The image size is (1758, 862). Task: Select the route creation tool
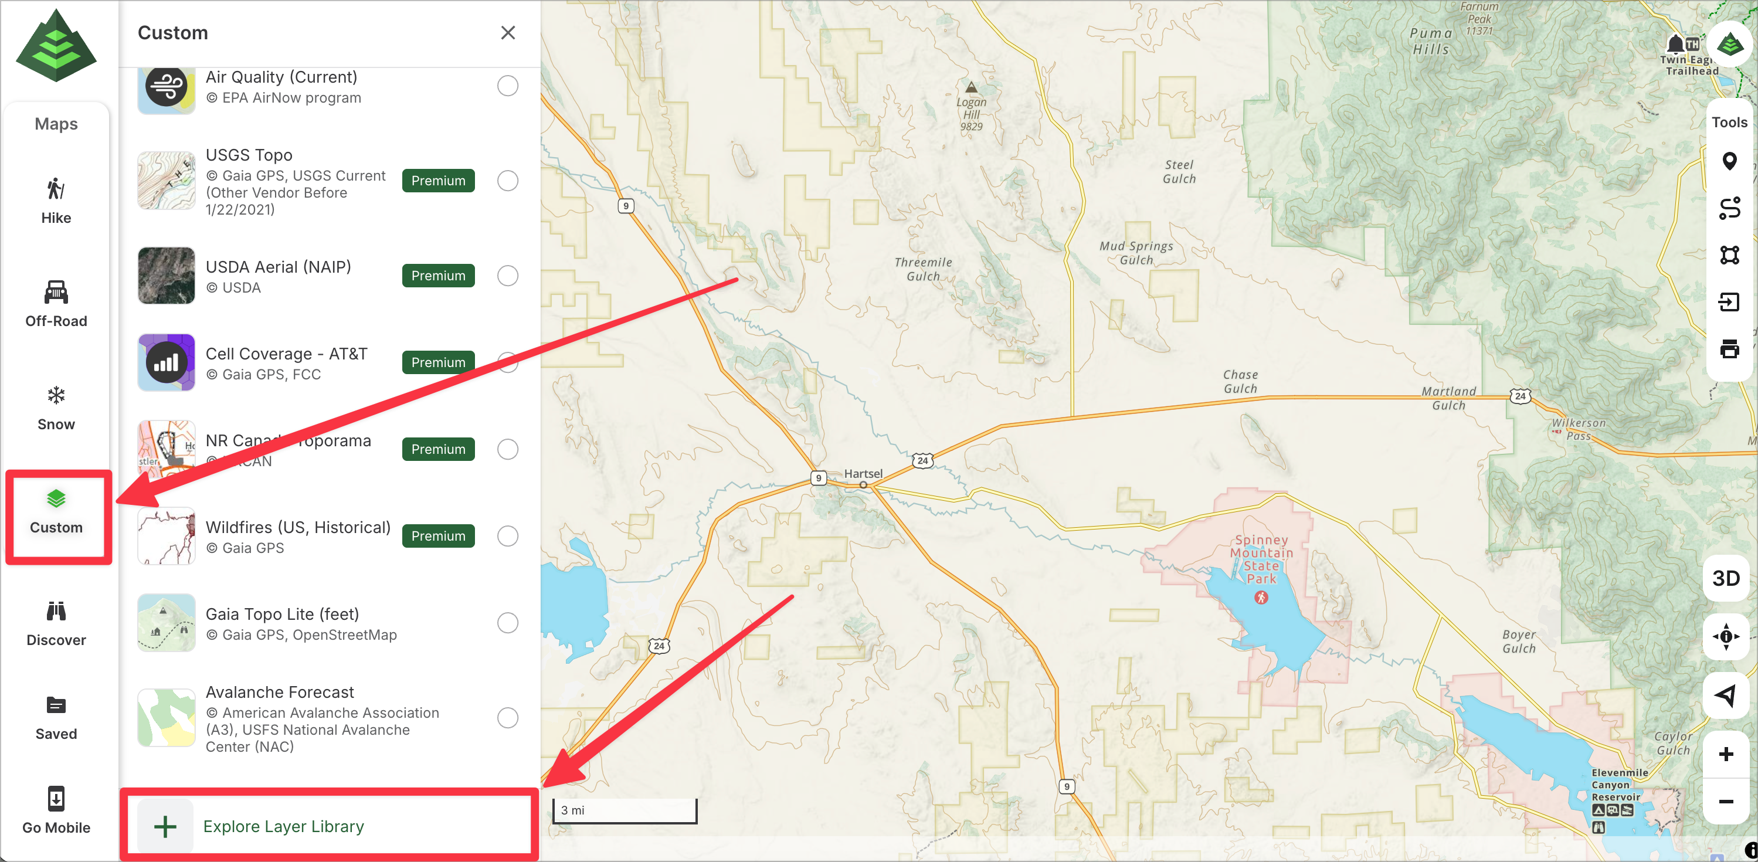(1728, 208)
